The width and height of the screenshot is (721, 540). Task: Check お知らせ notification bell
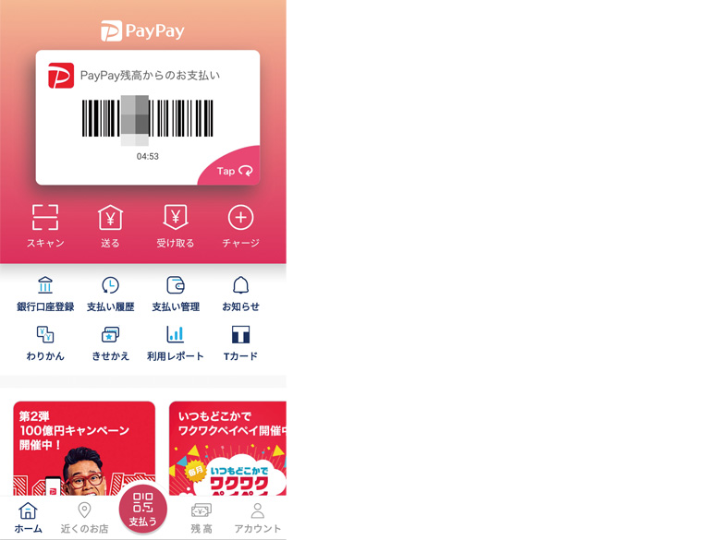click(240, 285)
